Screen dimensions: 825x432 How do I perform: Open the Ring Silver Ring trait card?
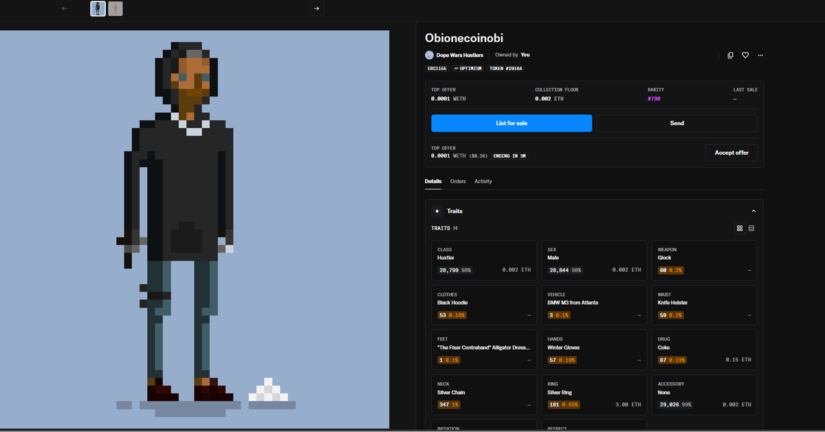[594, 396]
